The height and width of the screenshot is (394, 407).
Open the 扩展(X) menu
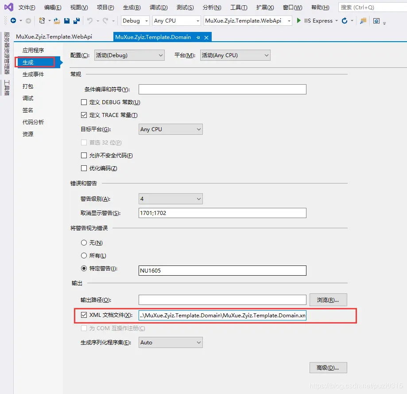pyautogui.click(x=265, y=8)
